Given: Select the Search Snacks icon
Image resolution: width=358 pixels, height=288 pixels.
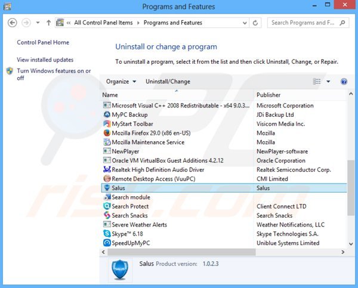Looking at the screenshot, I should tap(107, 215).
